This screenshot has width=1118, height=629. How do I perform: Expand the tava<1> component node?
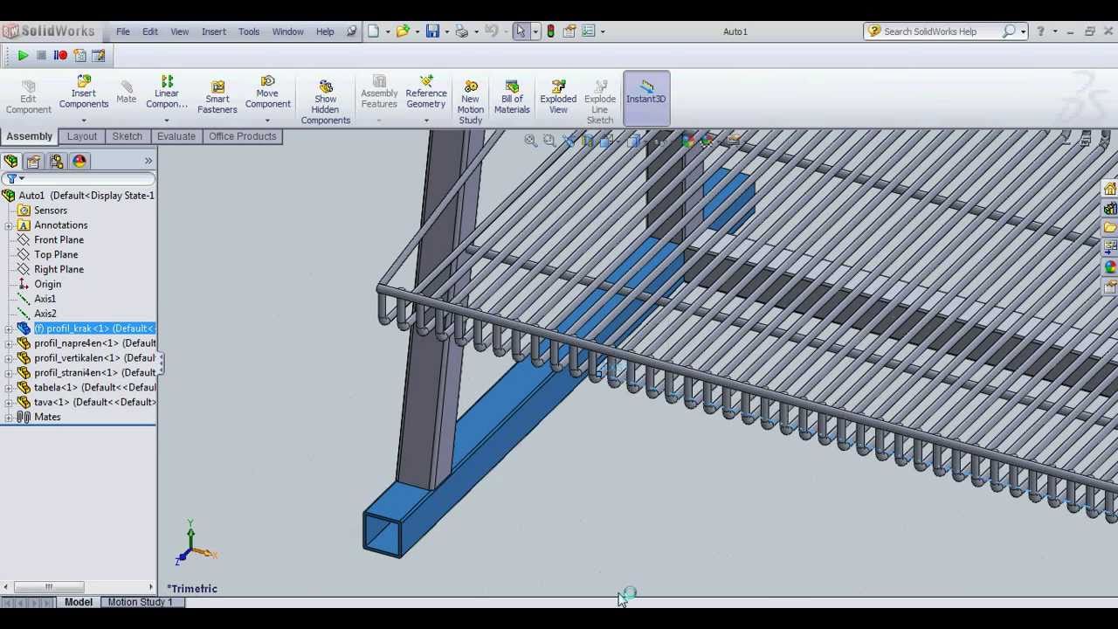pyautogui.click(x=9, y=403)
